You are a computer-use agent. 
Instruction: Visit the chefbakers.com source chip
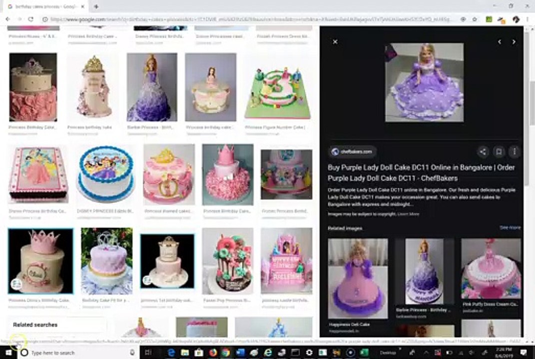tap(353, 152)
